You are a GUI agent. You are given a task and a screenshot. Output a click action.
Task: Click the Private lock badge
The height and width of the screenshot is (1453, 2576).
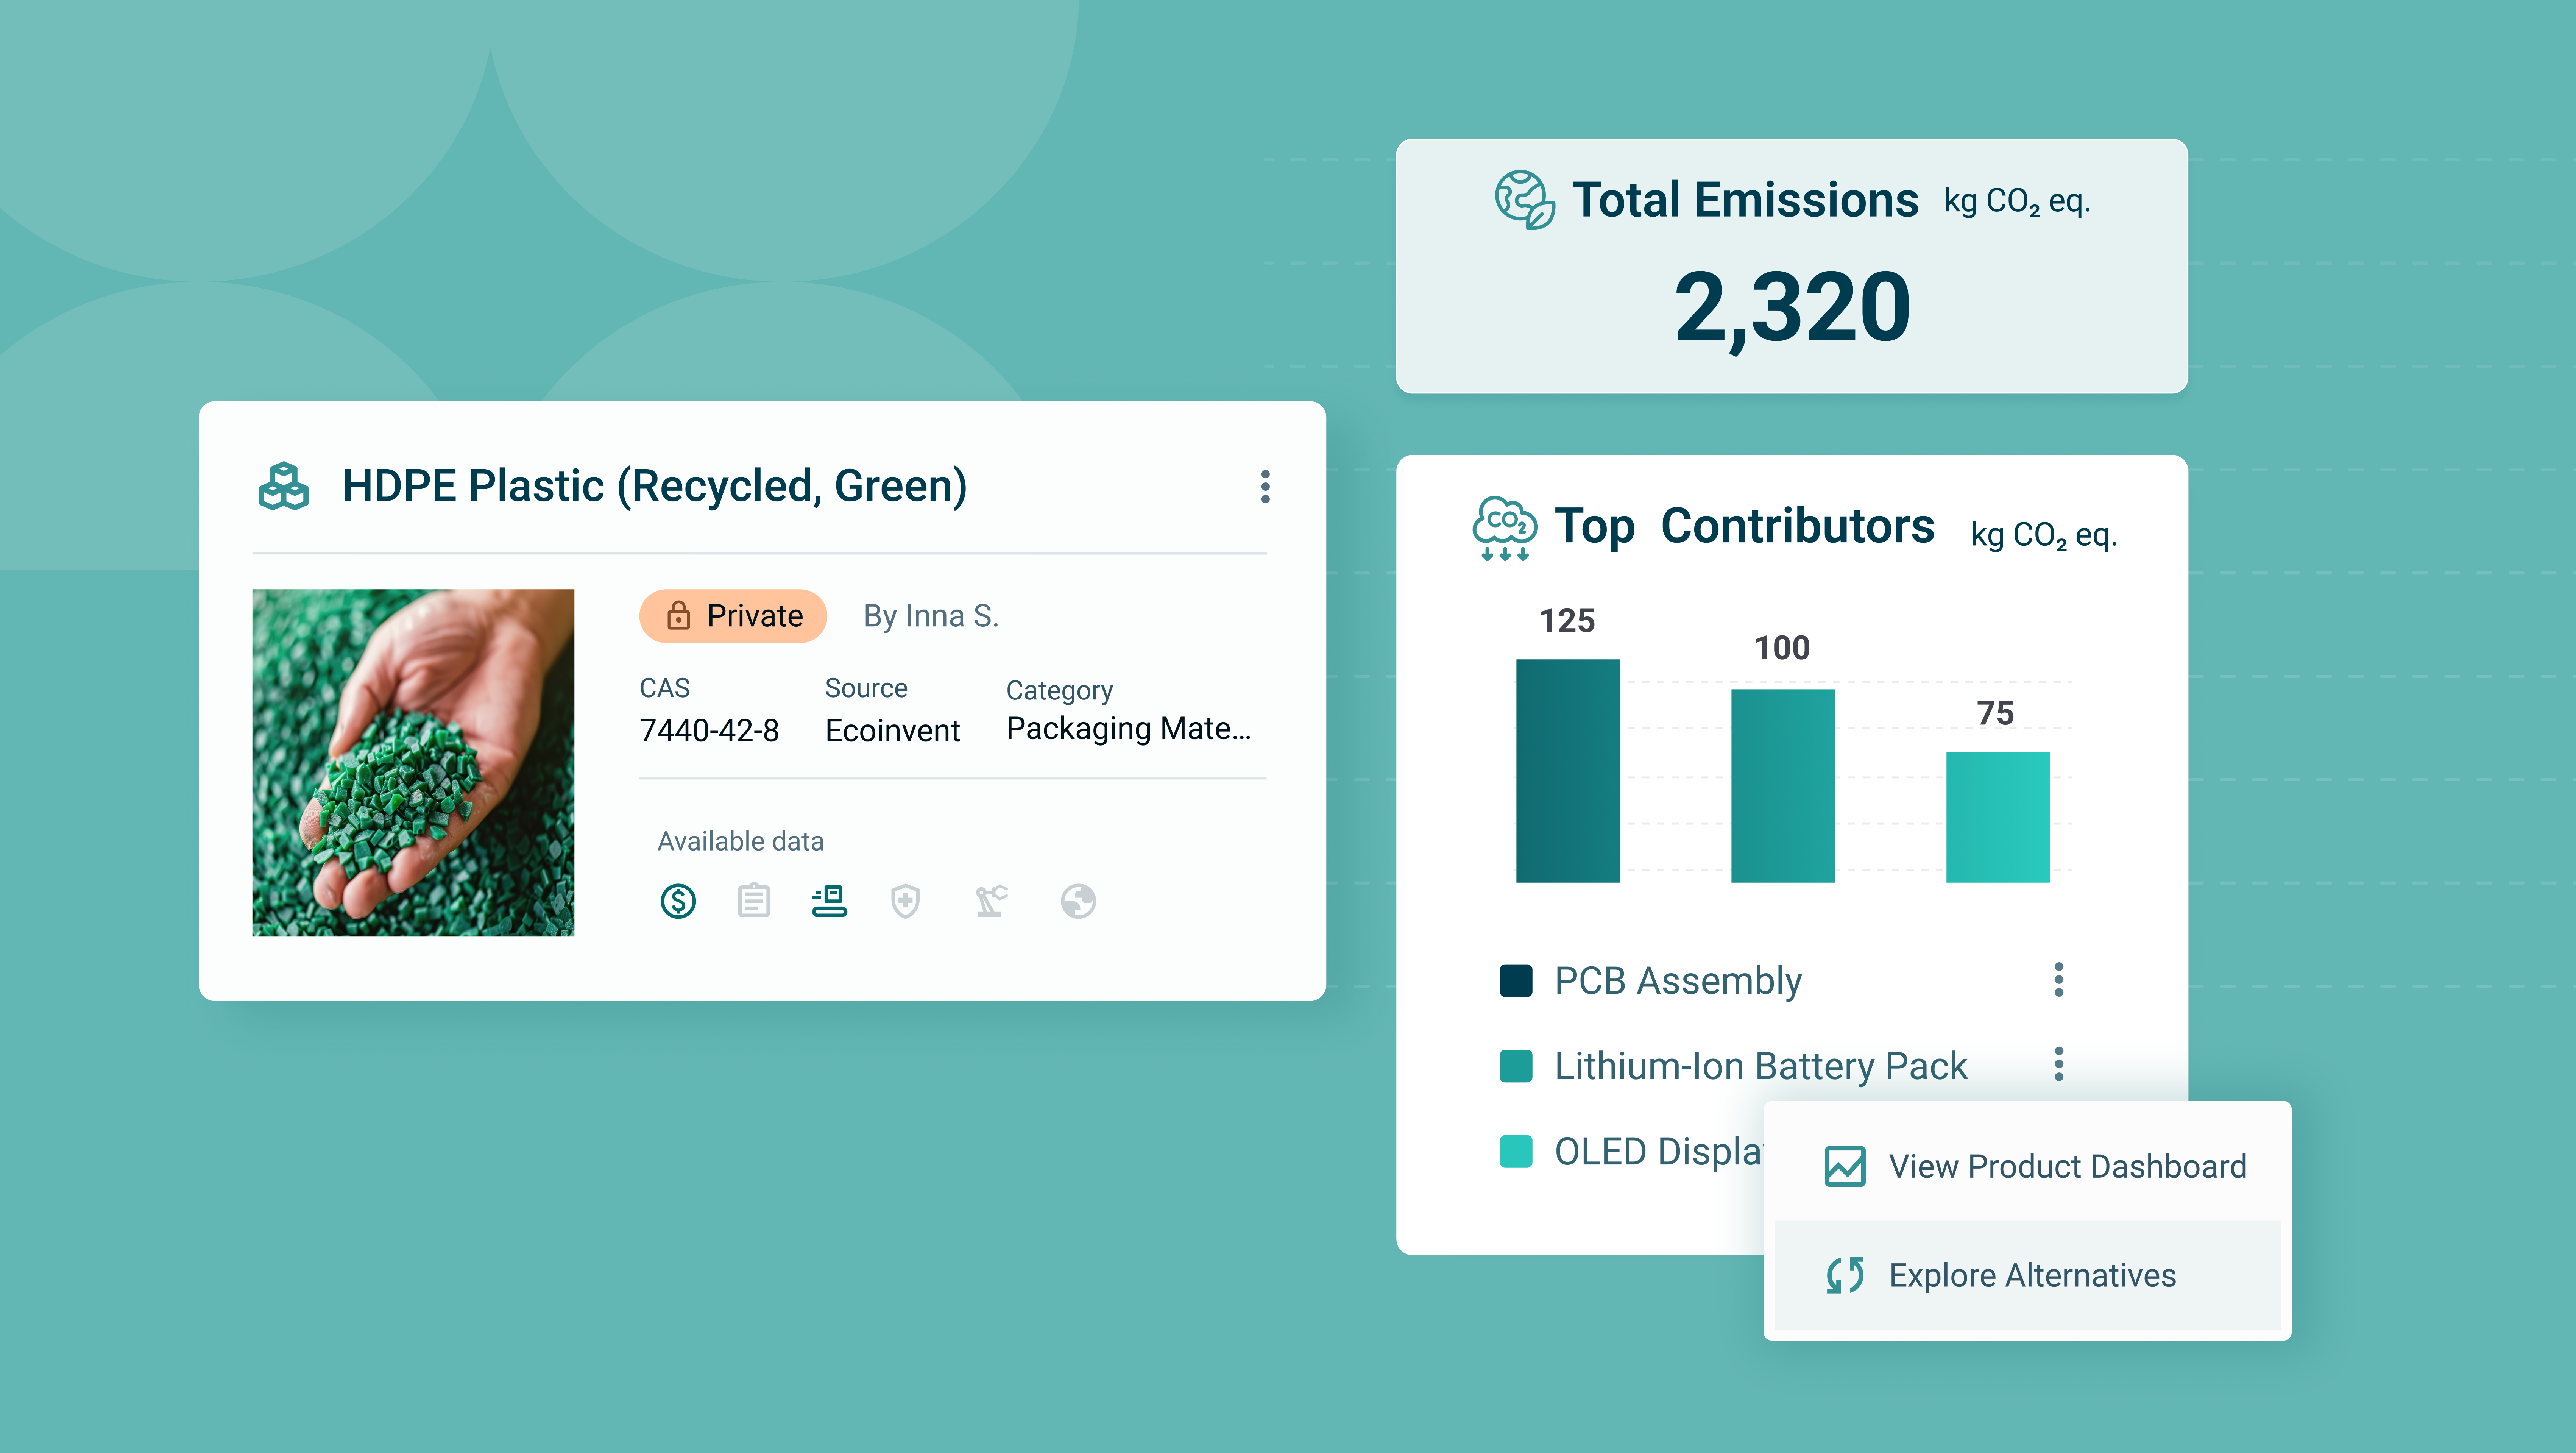pyautogui.click(x=733, y=616)
